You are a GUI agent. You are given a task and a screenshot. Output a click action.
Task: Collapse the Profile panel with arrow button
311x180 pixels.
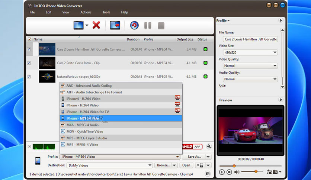click(x=280, y=20)
